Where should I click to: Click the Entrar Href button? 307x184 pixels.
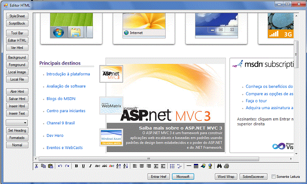click(158, 176)
